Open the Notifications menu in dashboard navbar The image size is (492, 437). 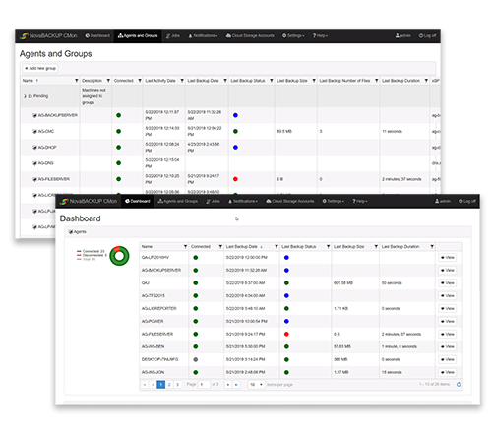coord(243,201)
